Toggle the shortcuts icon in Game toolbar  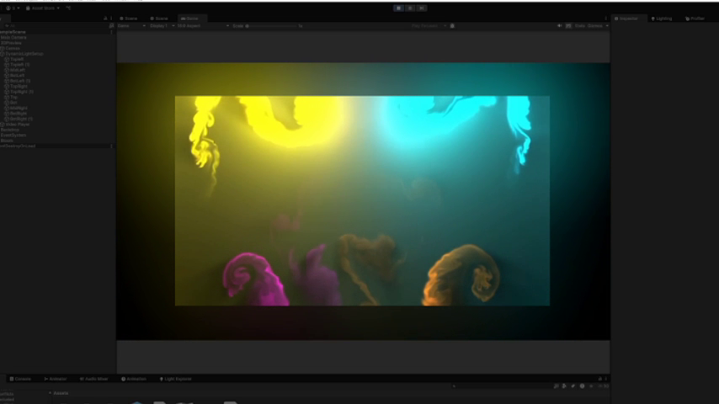[568, 26]
